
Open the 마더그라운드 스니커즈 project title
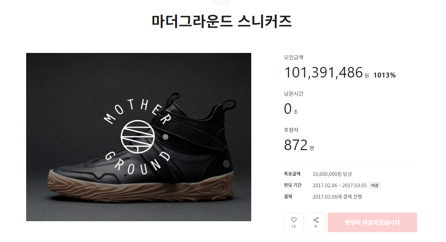point(222,21)
